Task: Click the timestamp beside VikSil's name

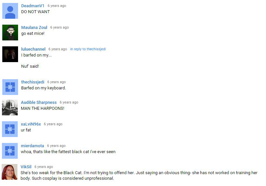Action: [x=44, y=167]
